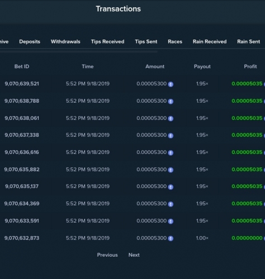The height and width of the screenshot is (279, 265).
Task: Click Ethereum icon beside bet 9,070,639,521 amount
Action: 171,84
